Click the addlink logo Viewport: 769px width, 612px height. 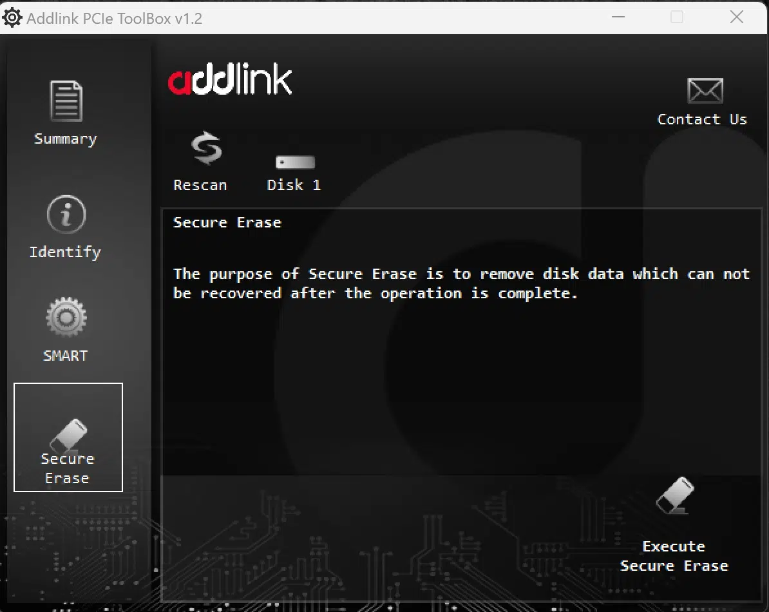[x=230, y=79]
